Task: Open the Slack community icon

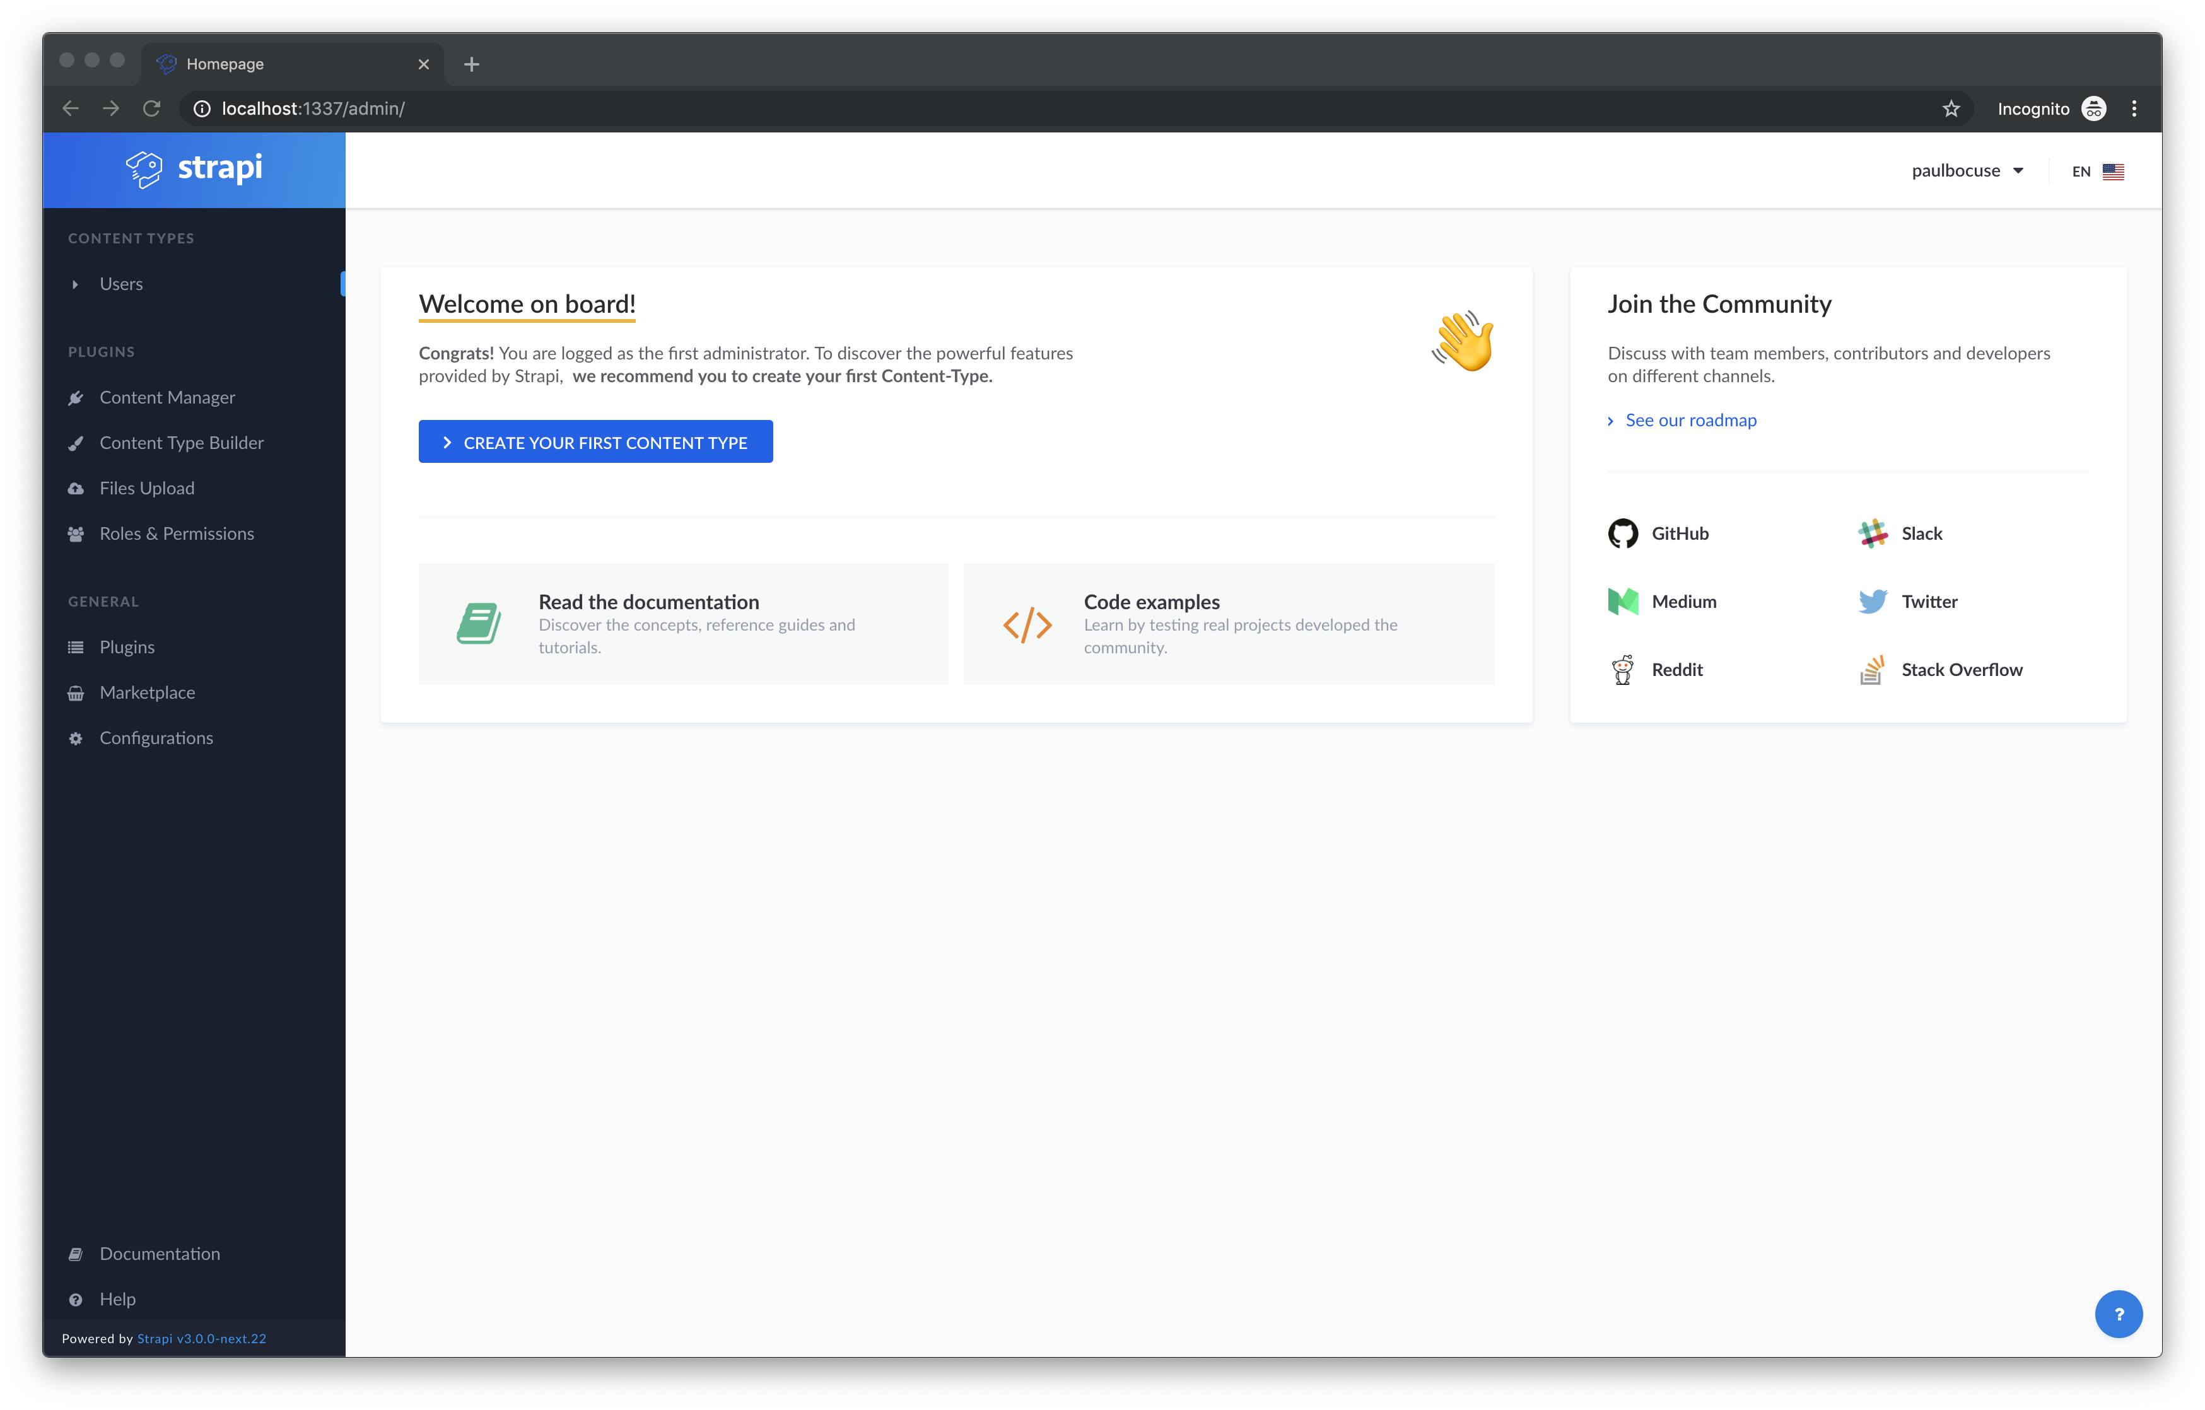Action: [1873, 533]
